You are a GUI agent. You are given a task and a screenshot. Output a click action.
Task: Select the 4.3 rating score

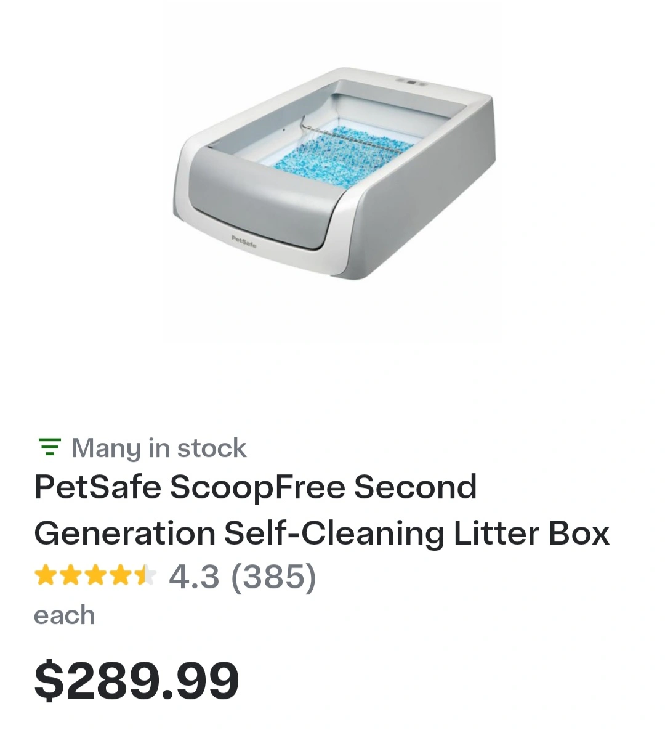point(193,577)
